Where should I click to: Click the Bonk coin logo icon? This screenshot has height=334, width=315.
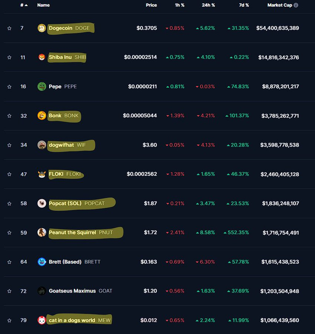[x=42, y=115]
